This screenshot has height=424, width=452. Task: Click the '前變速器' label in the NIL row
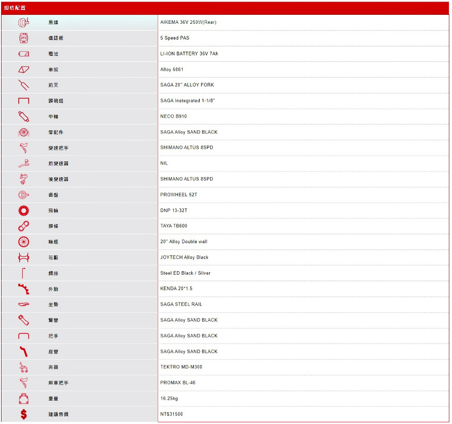(58, 163)
